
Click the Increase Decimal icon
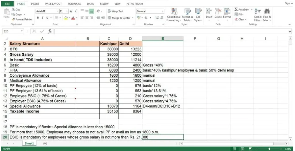click(157, 18)
